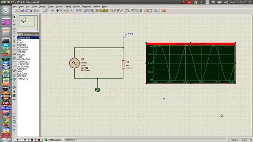
Task: Click the voltage probe arrow near R1
Action: coord(125,35)
